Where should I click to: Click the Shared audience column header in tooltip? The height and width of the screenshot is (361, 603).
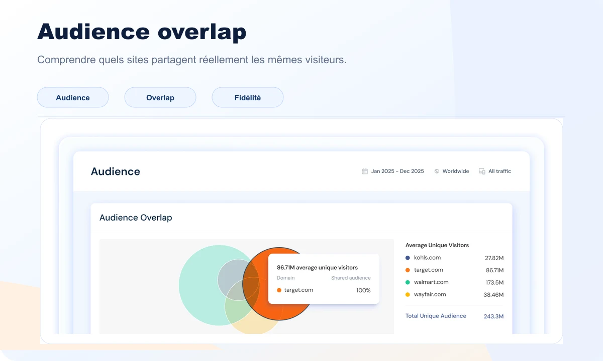(351, 278)
